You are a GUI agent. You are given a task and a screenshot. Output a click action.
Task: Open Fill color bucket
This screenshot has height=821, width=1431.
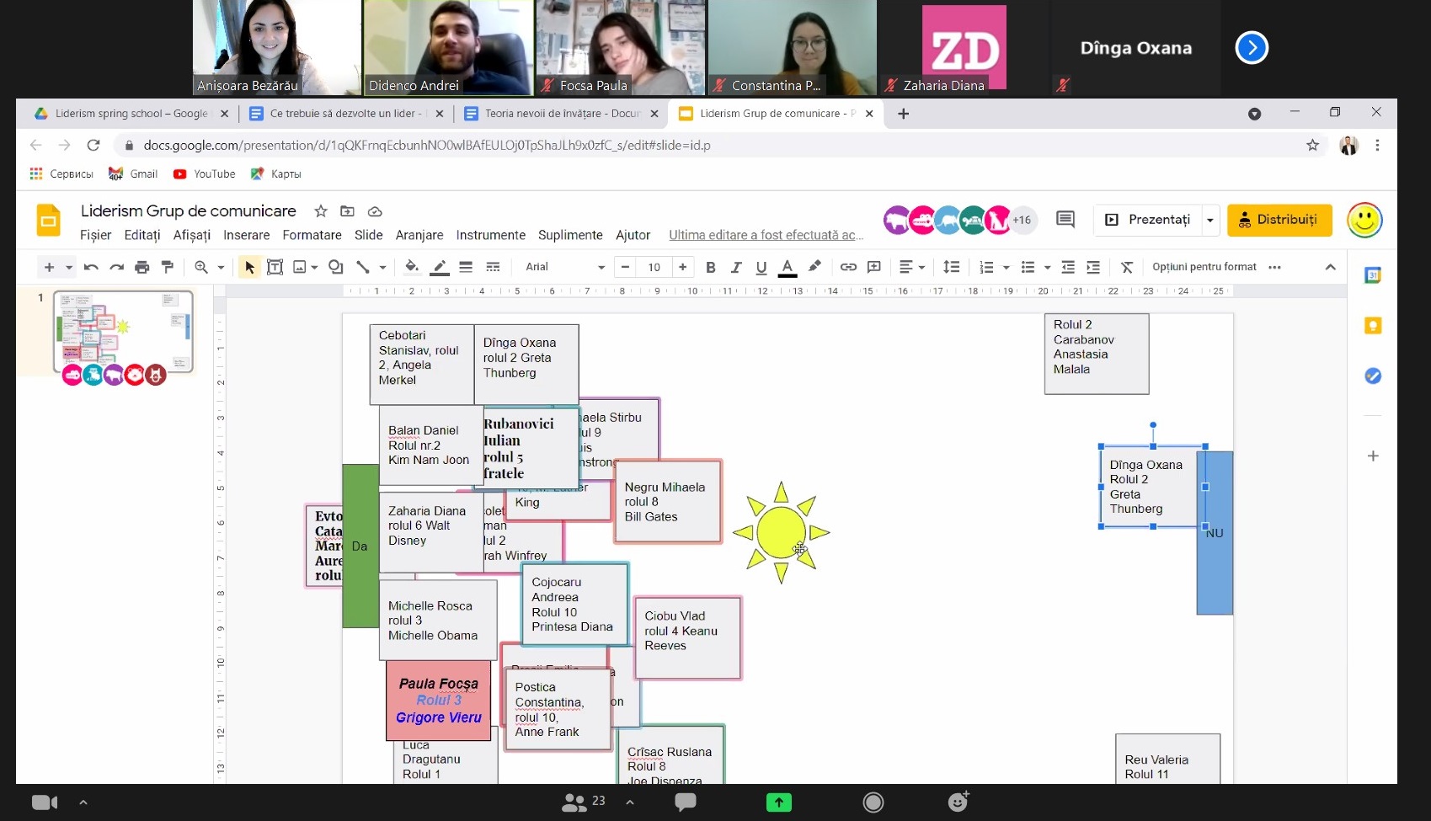point(412,267)
